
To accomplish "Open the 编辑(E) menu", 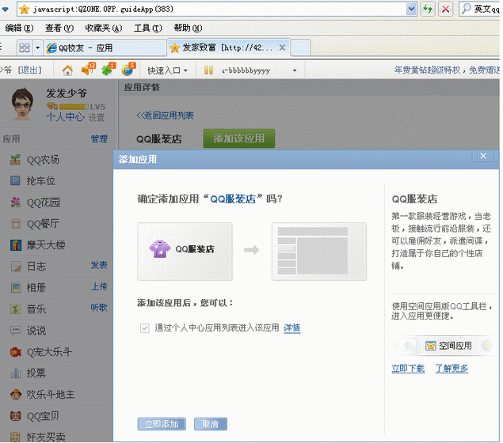I will coord(19,28).
